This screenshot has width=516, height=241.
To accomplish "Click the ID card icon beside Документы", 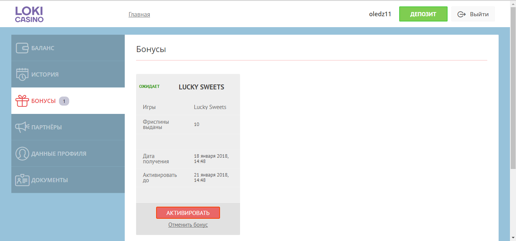I will 22,180.
